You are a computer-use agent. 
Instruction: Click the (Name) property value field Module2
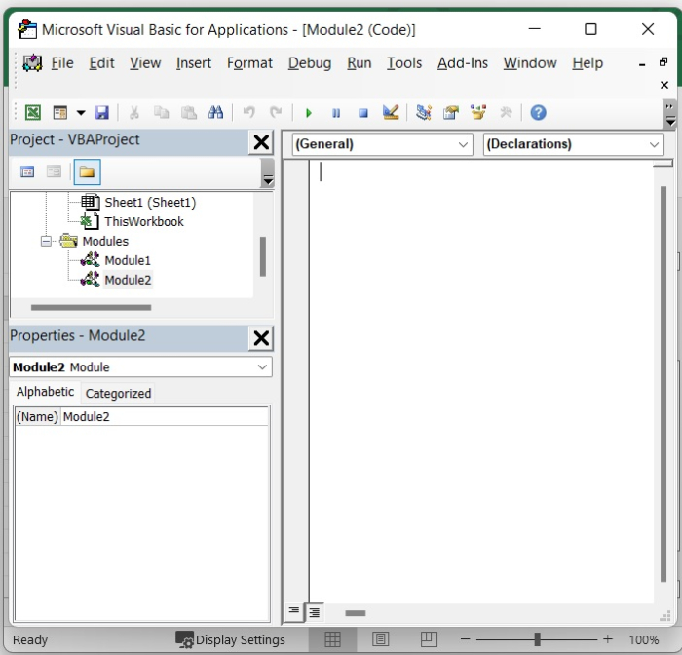coord(165,416)
